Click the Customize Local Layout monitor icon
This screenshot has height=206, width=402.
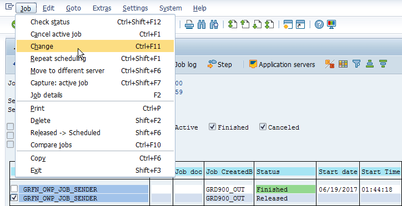[331, 24]
